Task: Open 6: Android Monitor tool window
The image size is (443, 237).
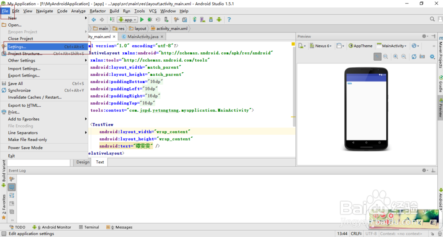Action: pos(52,227)
